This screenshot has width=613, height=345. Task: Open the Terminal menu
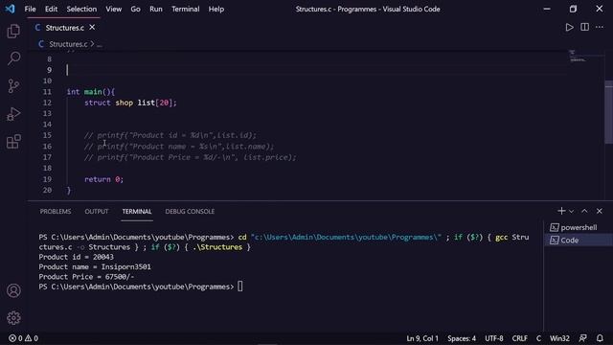click(x=185, y=9)
